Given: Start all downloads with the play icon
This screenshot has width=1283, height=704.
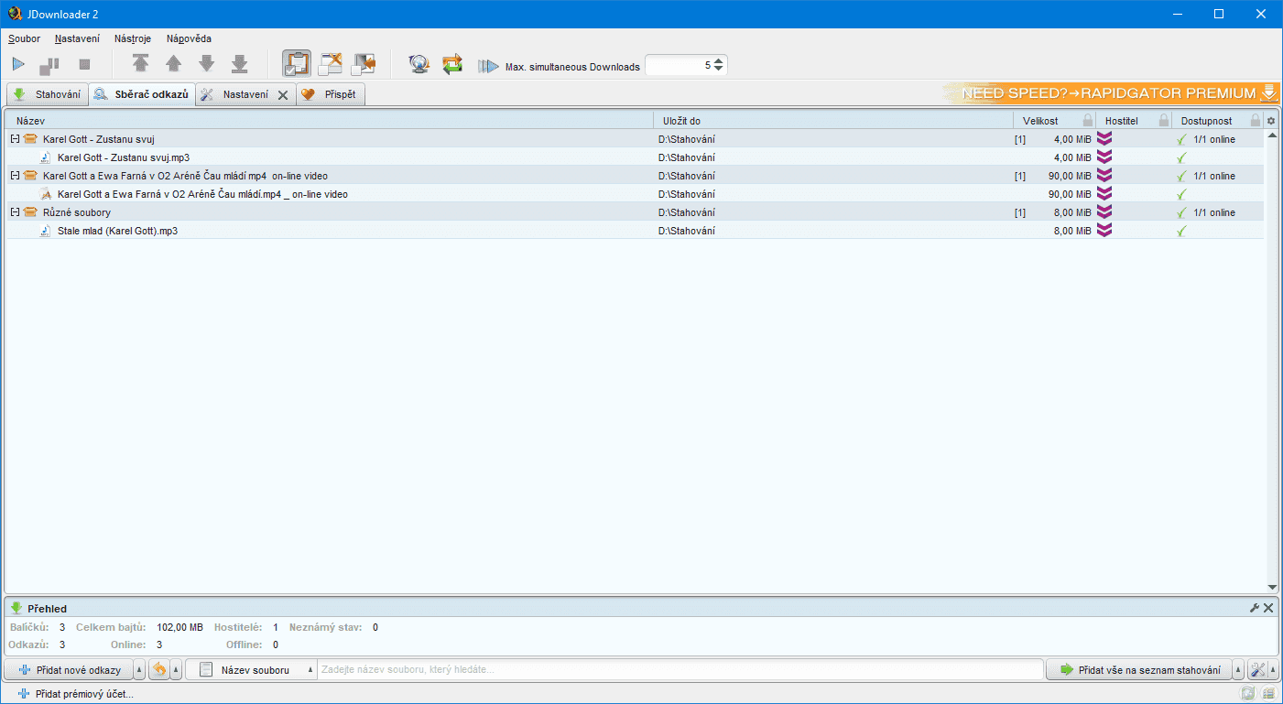Looking at the screenshot, I should [18, 65].
